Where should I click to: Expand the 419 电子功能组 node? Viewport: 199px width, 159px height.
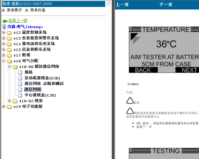[x=3, y=106]
